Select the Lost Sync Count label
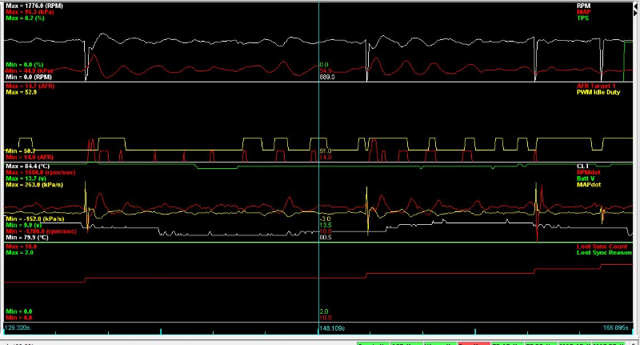 click(607, 247)
